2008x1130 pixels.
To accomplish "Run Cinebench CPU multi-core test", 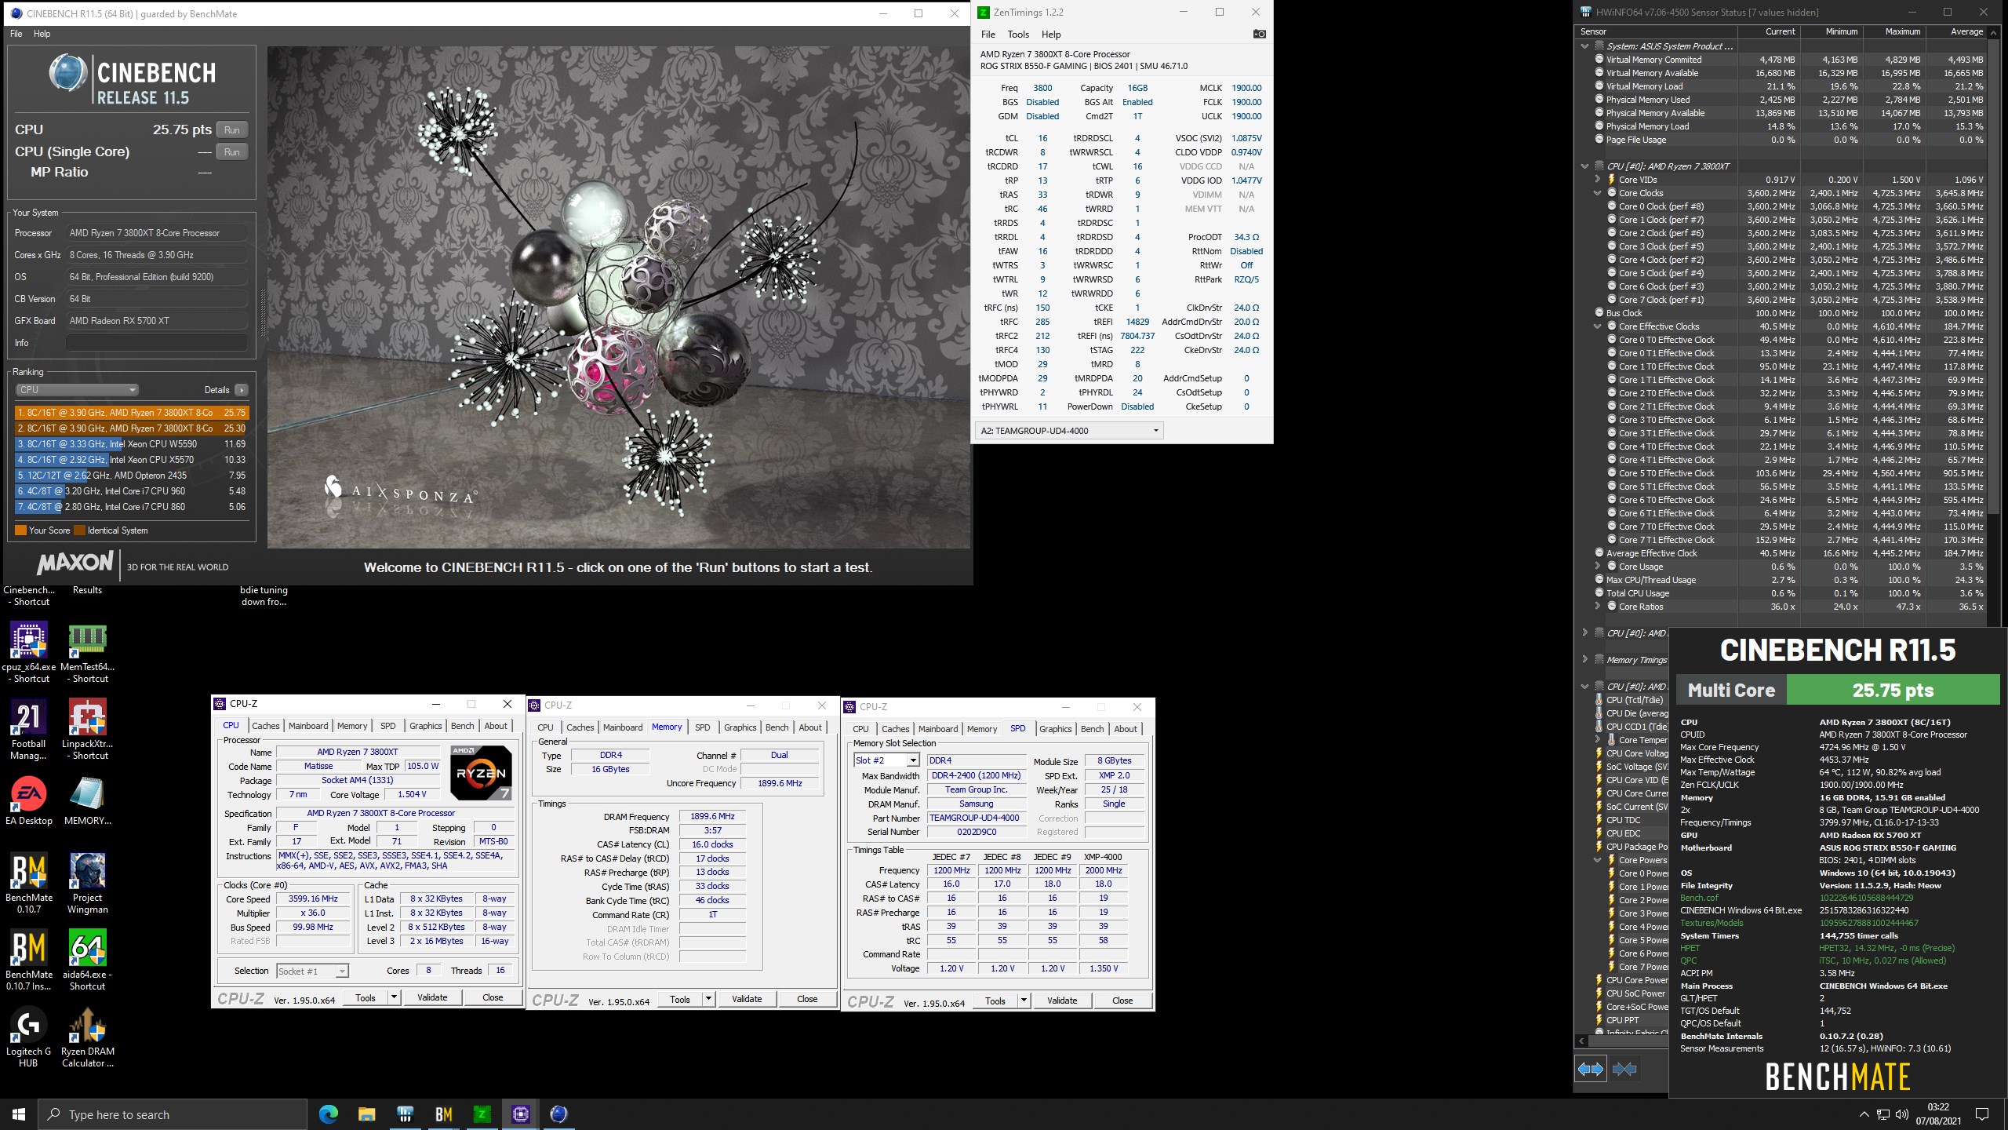I will pos(232,130).
